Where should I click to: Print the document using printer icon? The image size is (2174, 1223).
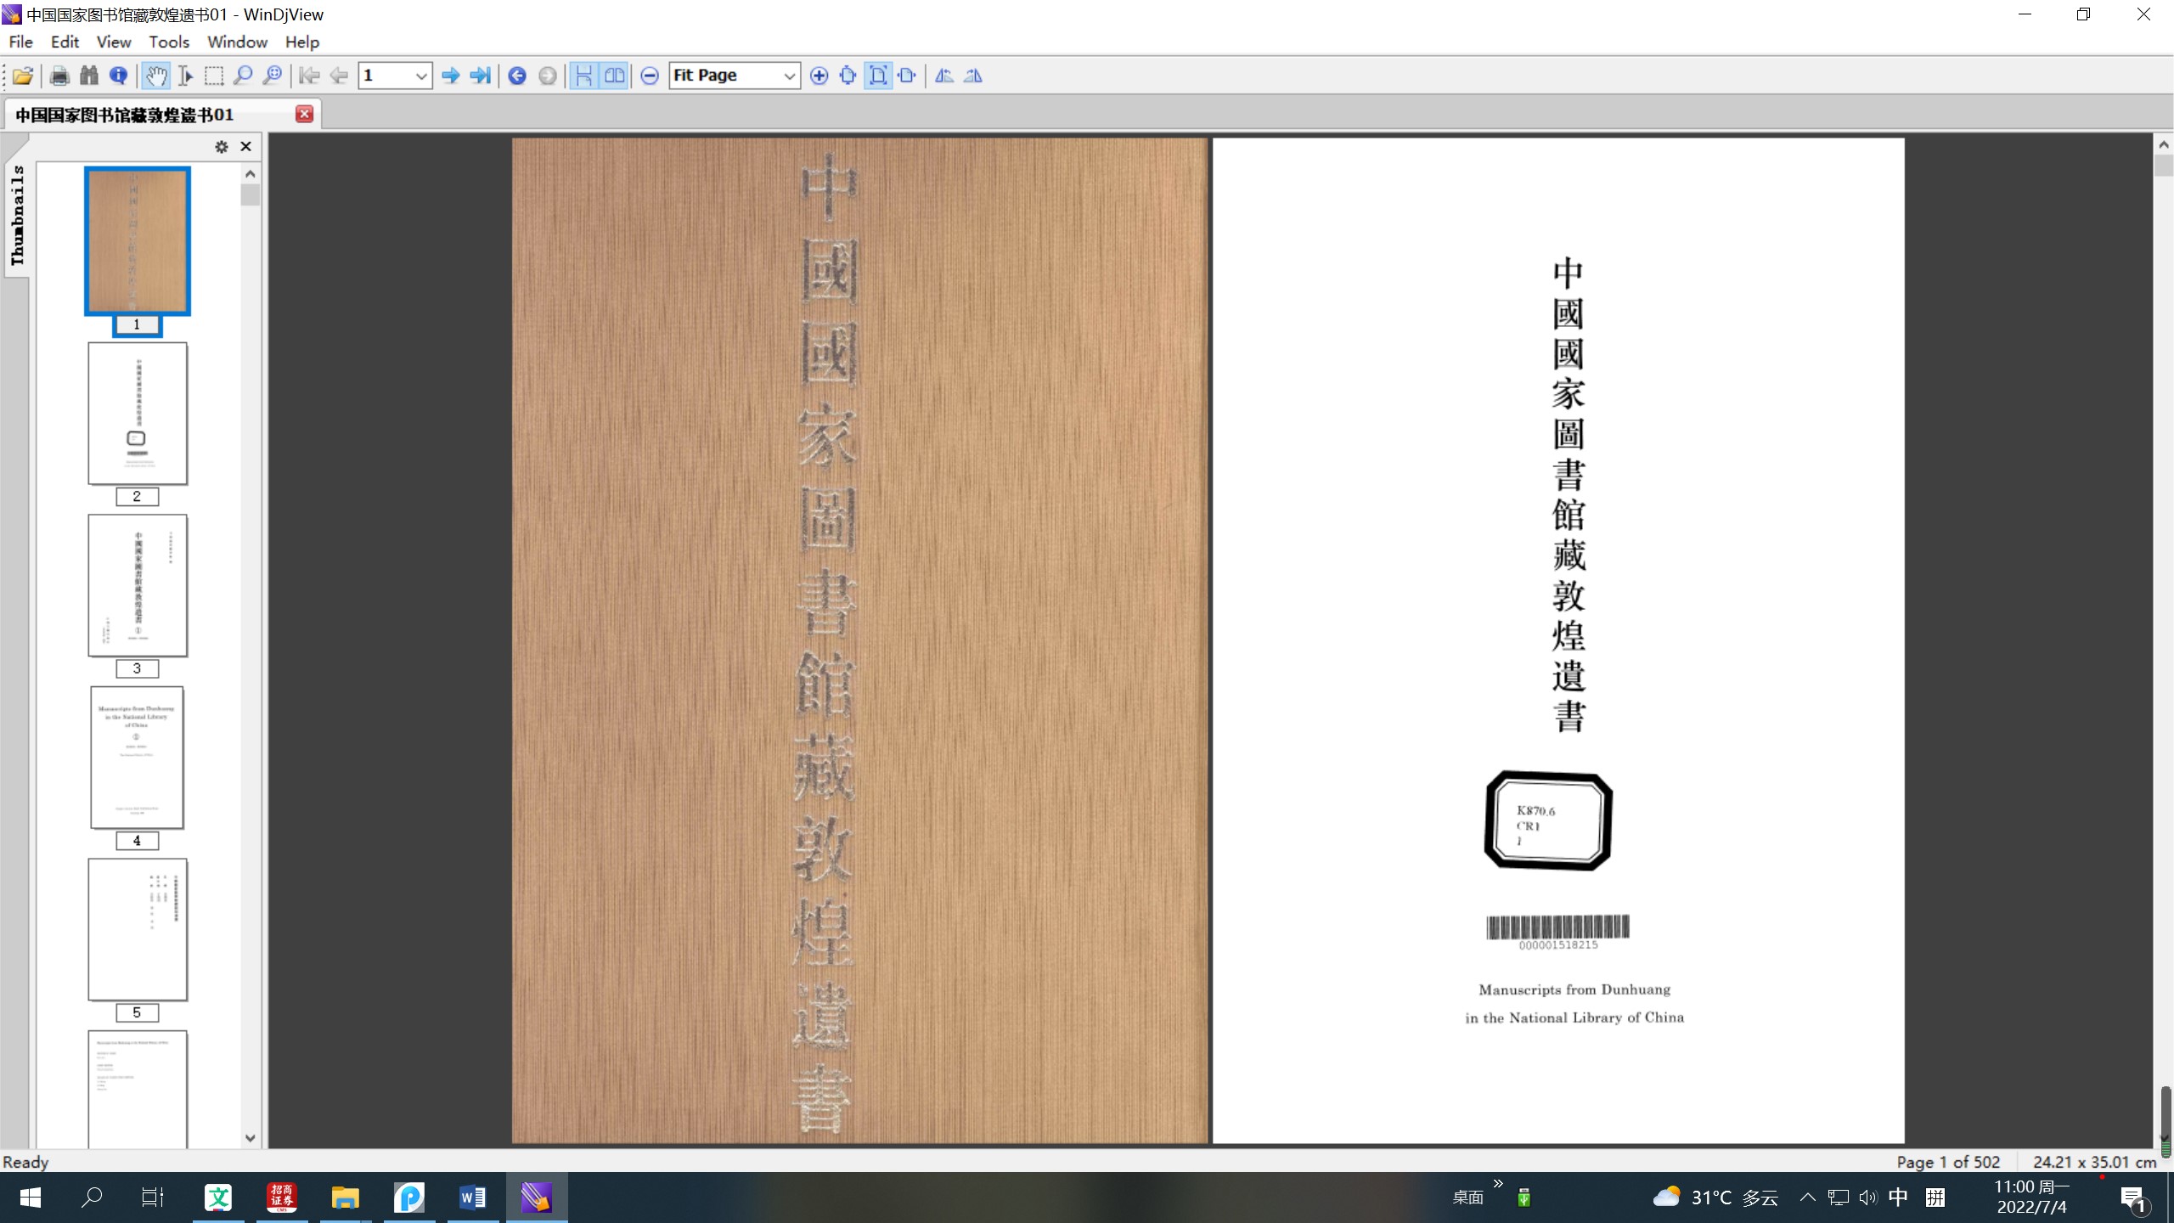pyautogui.click(x=59, y=76)
